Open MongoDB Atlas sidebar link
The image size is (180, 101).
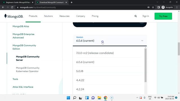[21, 26]
